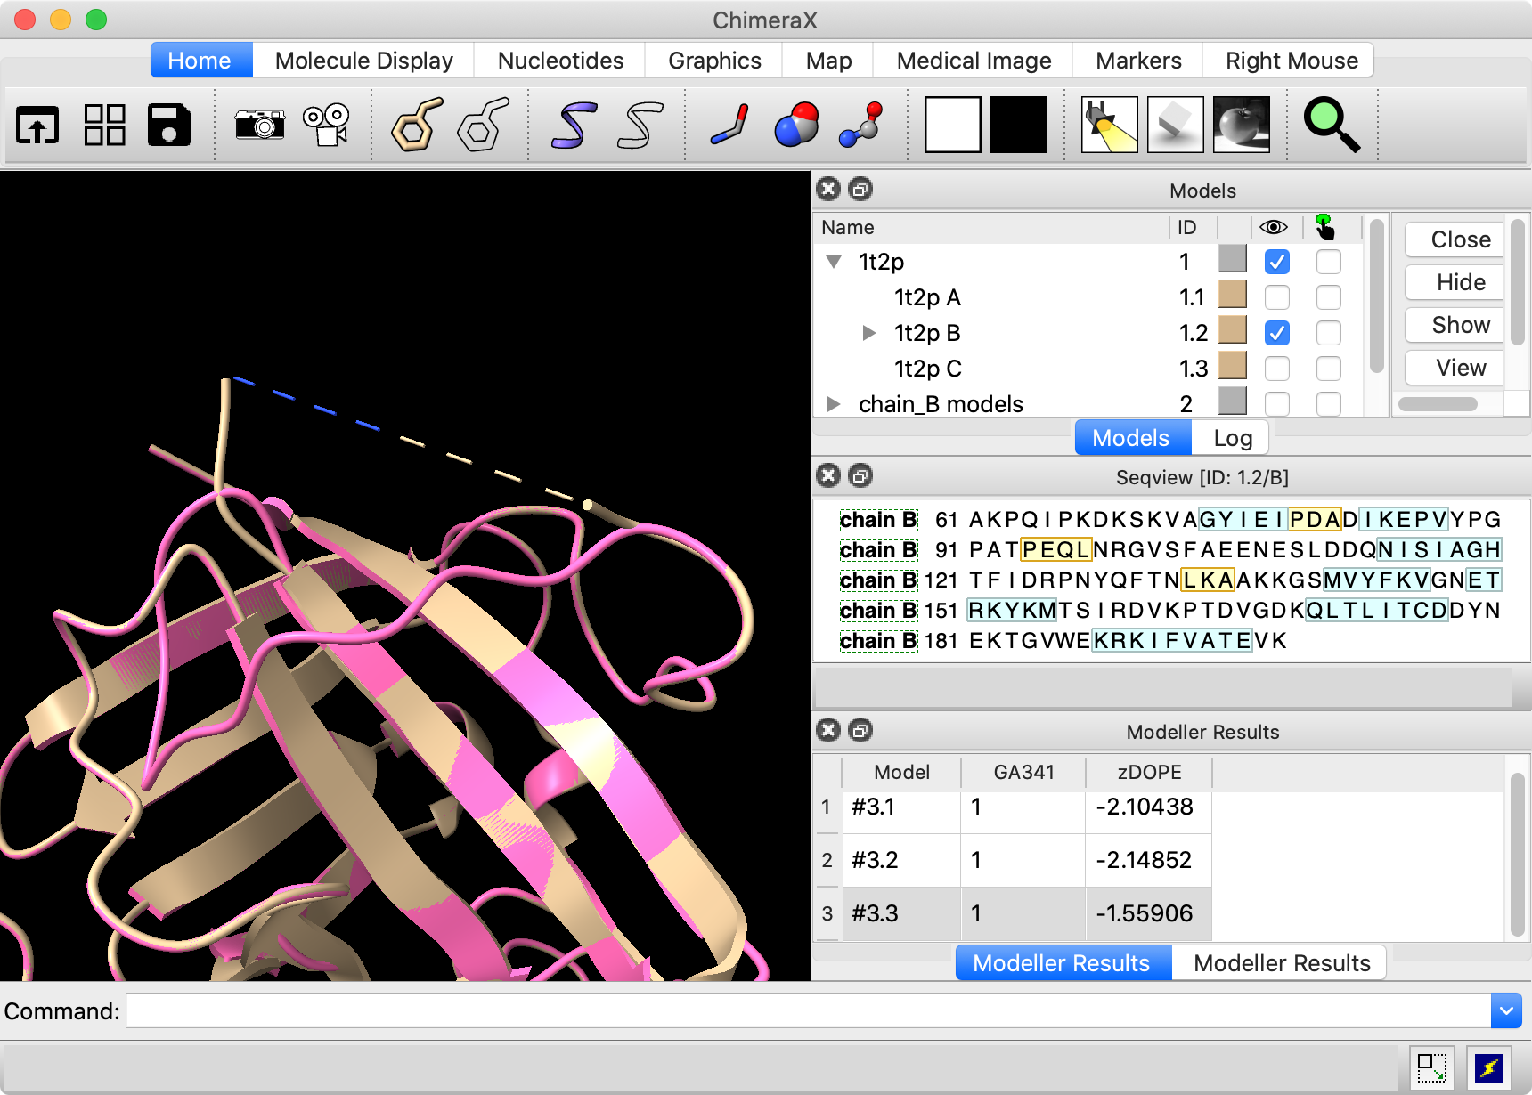The height and width of the screenshot is (1095, 1532).
Task: Show cartoons with purple ribbon icon
Action: [x=573, y=125]
